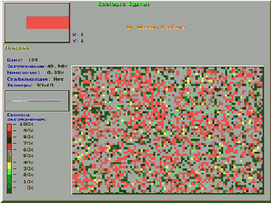Pick the light green legend swatch
The height and width of the screenshot is (203, 271).
9,172
